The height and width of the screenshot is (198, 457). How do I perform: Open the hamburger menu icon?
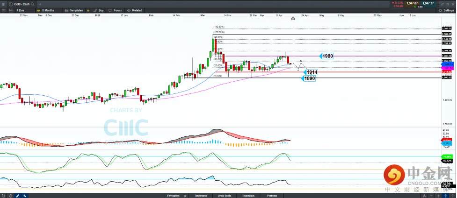pos(3,4)
